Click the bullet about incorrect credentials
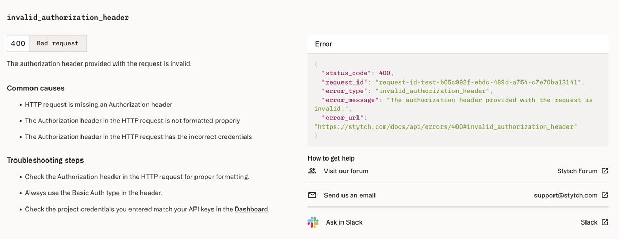The width and height of the screenshot is (619, 239). 138,137
